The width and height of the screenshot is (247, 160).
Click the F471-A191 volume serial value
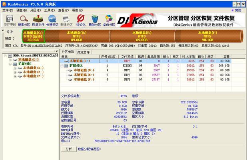tap(120, 126)
